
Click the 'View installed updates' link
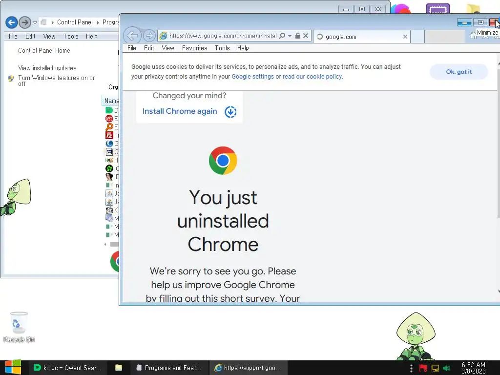coord(47,68)
